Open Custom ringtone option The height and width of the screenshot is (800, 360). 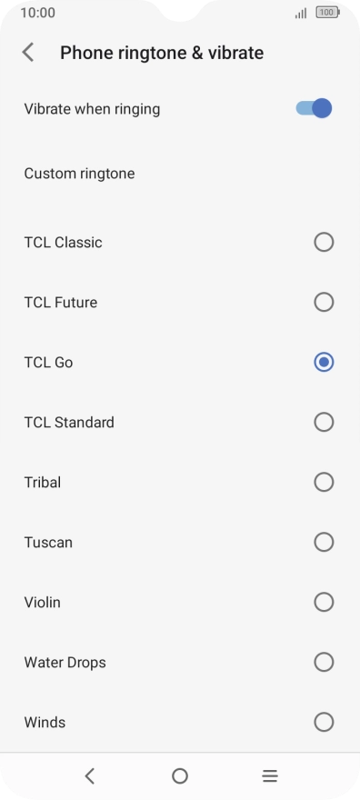click(180, 174)
